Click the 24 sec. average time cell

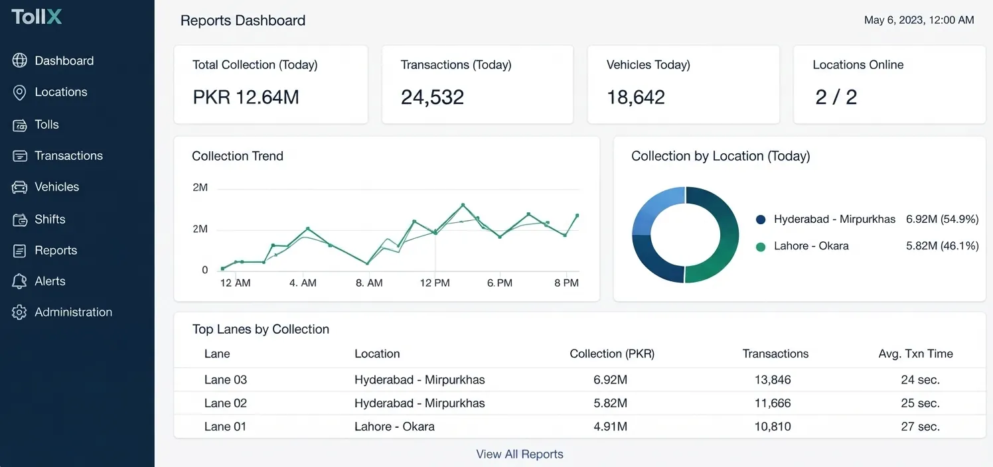(x=920, y=380)
